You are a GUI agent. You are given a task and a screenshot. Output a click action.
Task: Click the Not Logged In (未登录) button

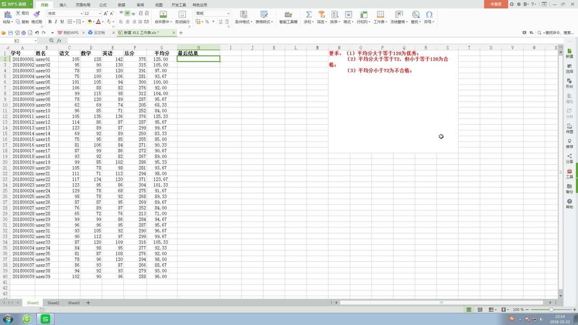[496, 4]
